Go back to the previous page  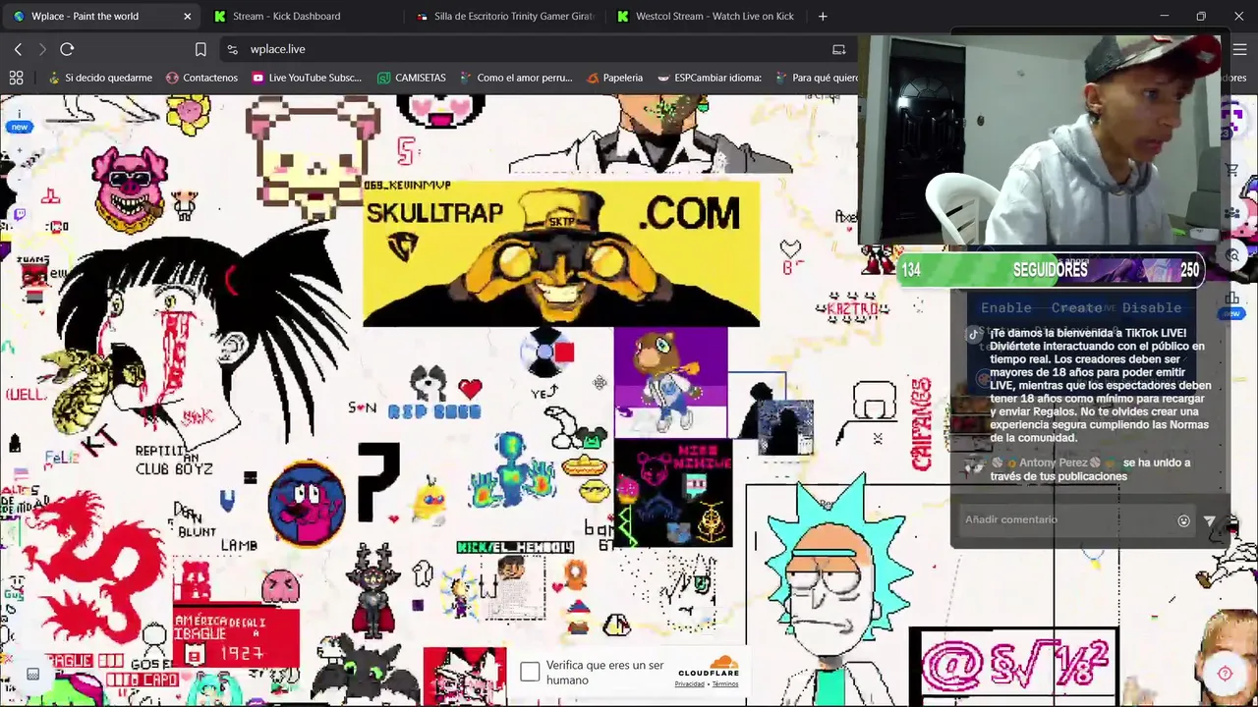(18, 49)
